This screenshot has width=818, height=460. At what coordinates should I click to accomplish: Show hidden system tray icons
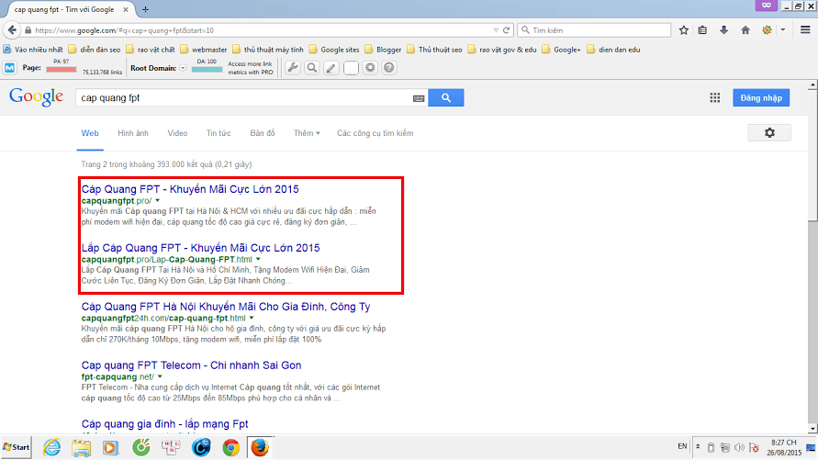tap(698, 447)
